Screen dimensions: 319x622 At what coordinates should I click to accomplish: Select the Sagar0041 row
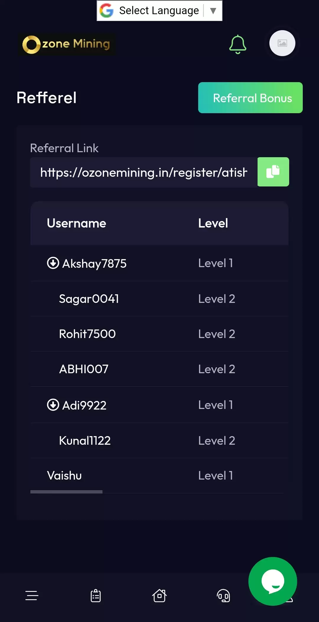[x=89, y=299]
